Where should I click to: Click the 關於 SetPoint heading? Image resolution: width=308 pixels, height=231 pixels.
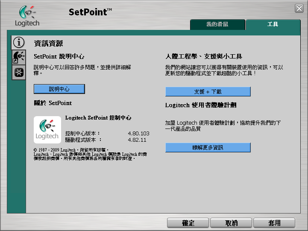pos(53,103)
